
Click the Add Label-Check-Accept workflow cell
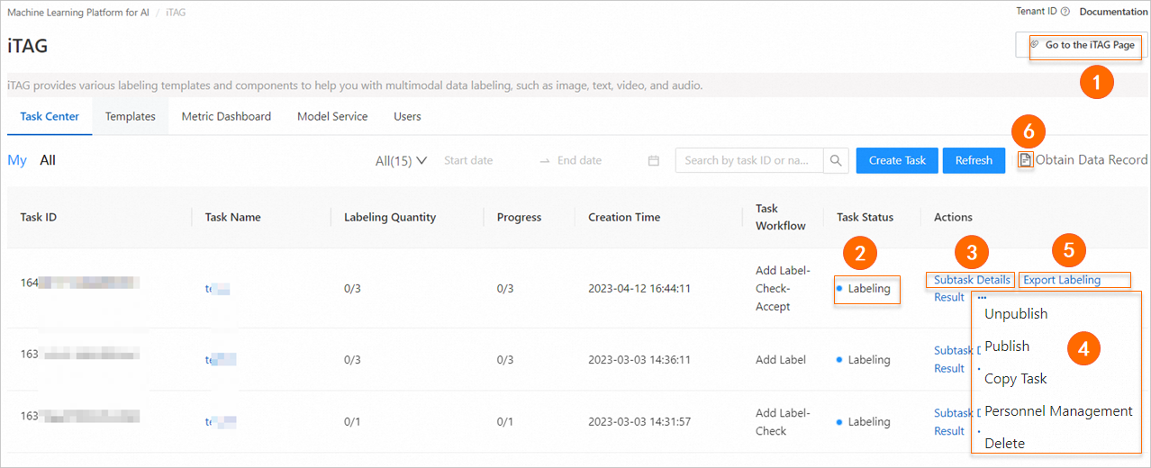pos(783,289)
